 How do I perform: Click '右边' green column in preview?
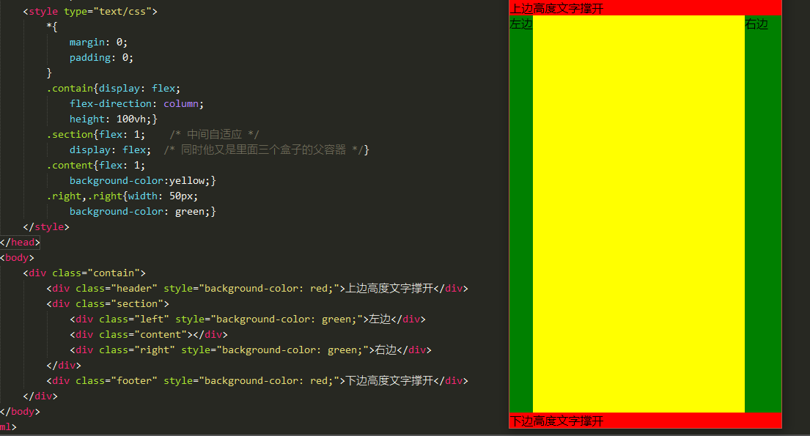click(763, 214)
